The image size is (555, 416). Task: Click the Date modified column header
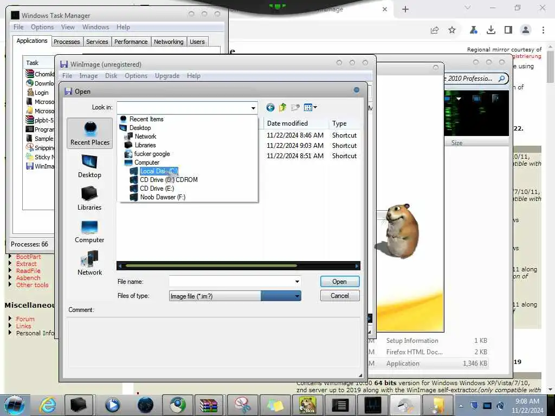[x=296, y=123]
